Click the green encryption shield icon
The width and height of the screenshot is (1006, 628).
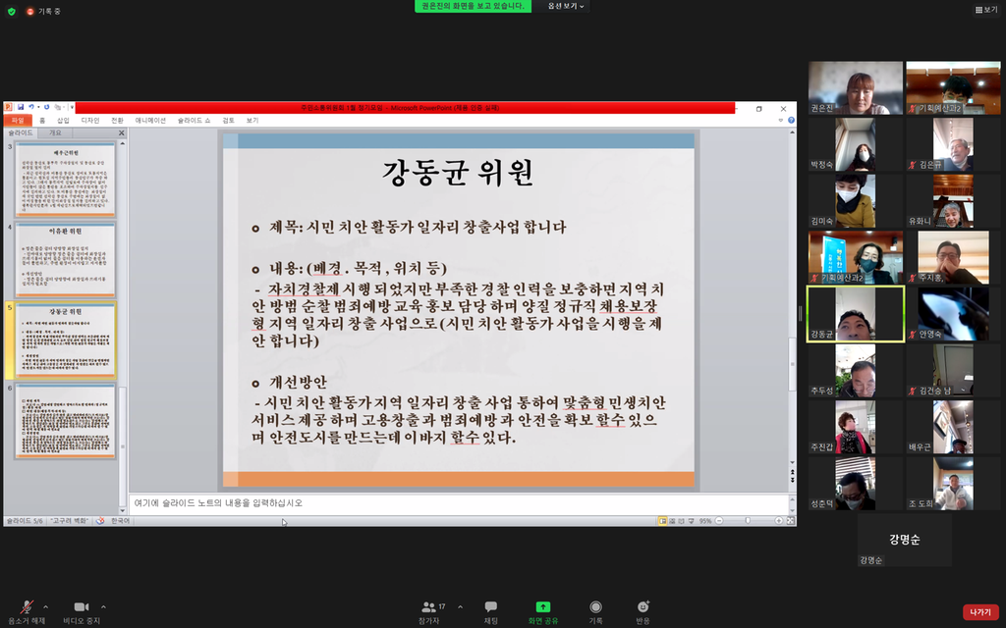click(12, 12)
